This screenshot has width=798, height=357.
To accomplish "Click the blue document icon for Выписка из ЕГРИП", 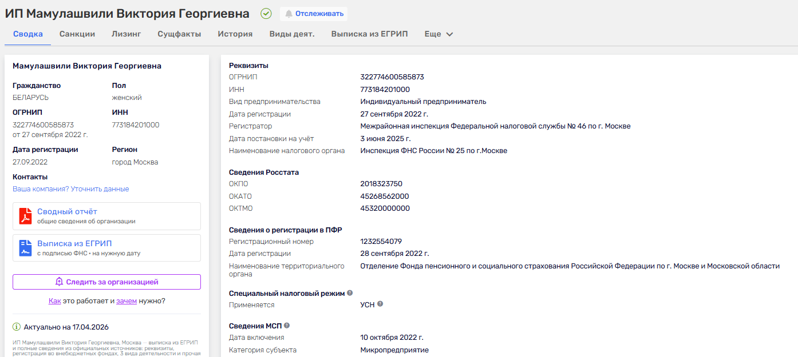I will pyautogui.click(x=25, y=248).
